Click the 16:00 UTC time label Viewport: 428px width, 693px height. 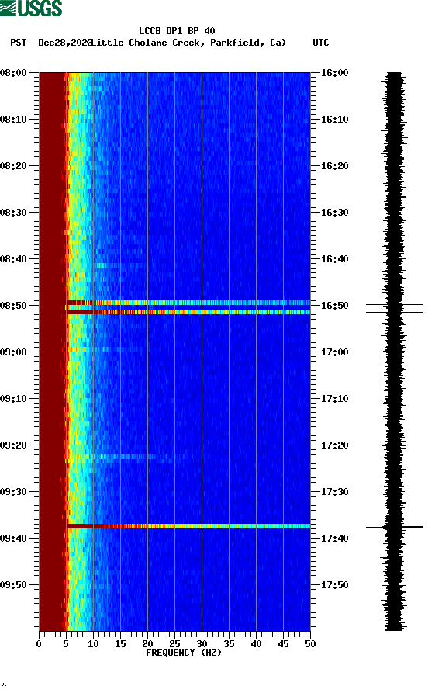334,72
